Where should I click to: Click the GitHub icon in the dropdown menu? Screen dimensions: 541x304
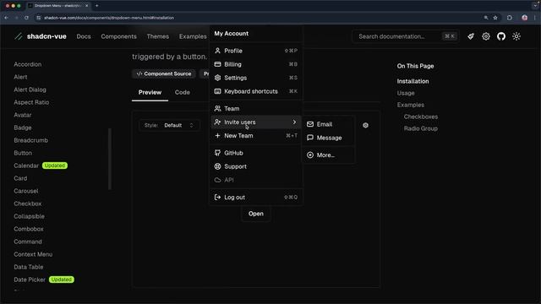tap(217, 153)
